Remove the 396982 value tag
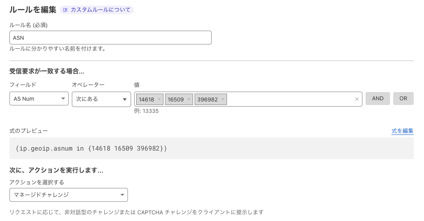 click(x=223, y=99)
